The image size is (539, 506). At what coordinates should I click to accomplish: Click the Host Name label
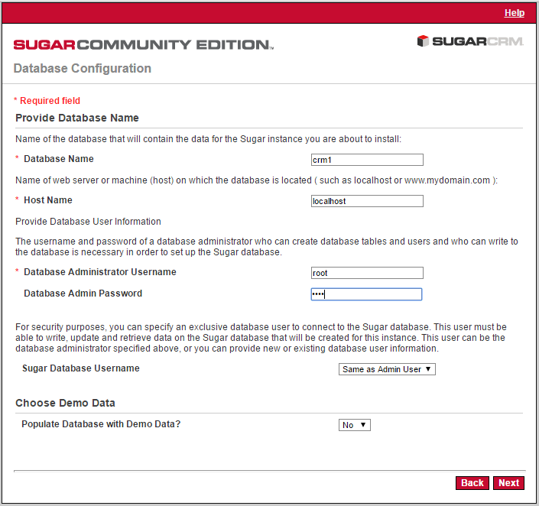click(x=48, y=200)
